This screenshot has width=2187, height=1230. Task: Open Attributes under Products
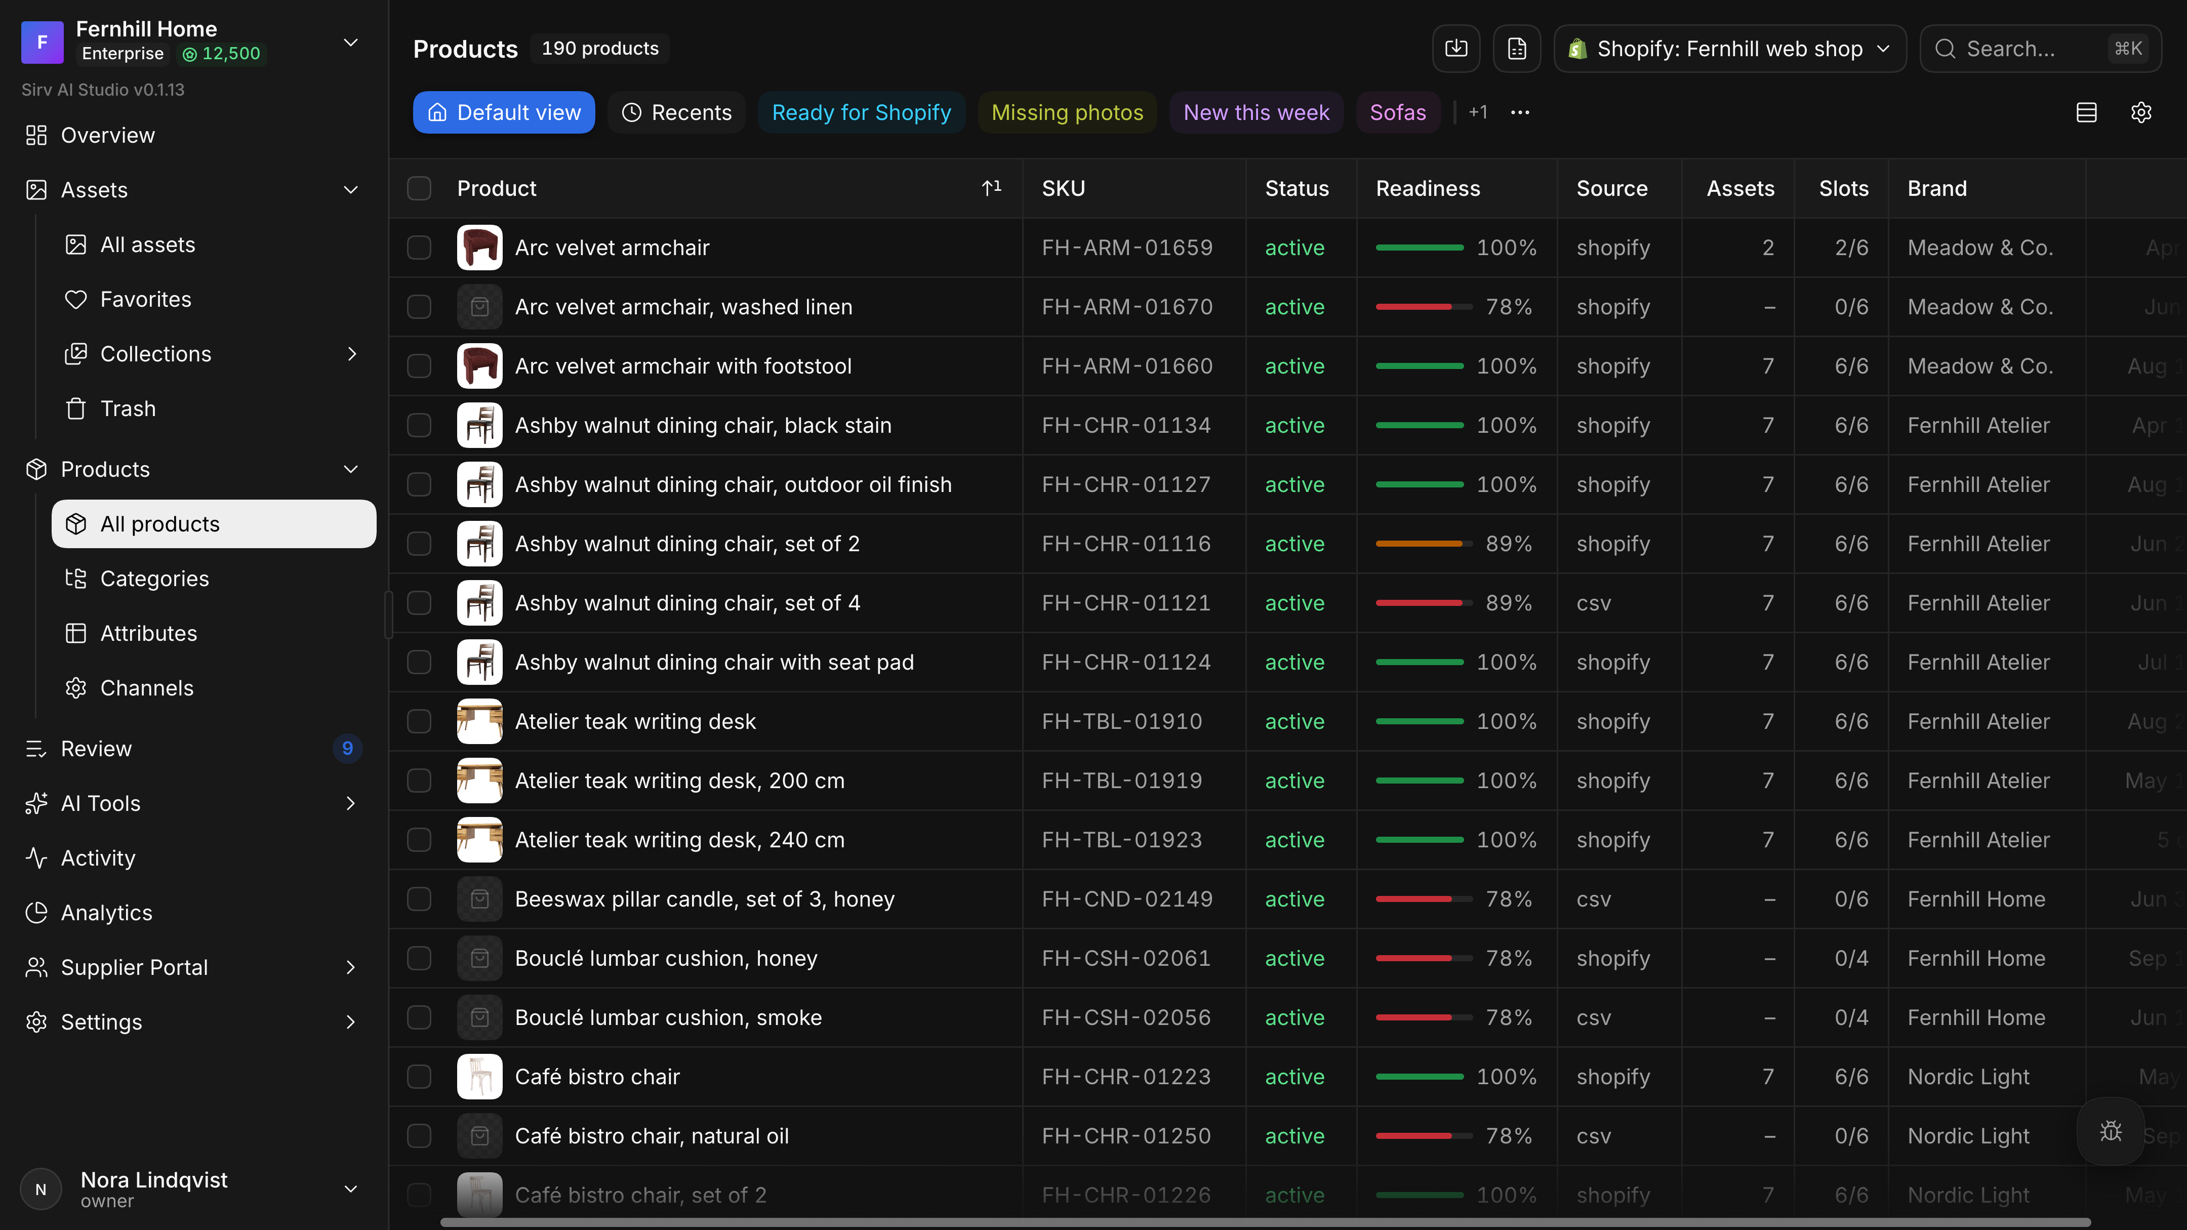(214, 633)
